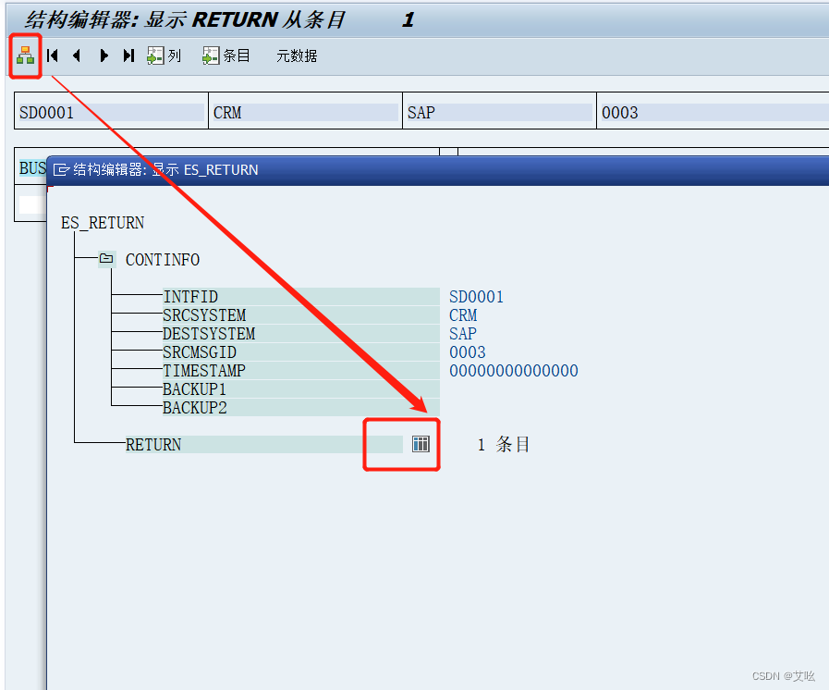Collapse the ES_RETURN tree root

(x=102, y=223)
